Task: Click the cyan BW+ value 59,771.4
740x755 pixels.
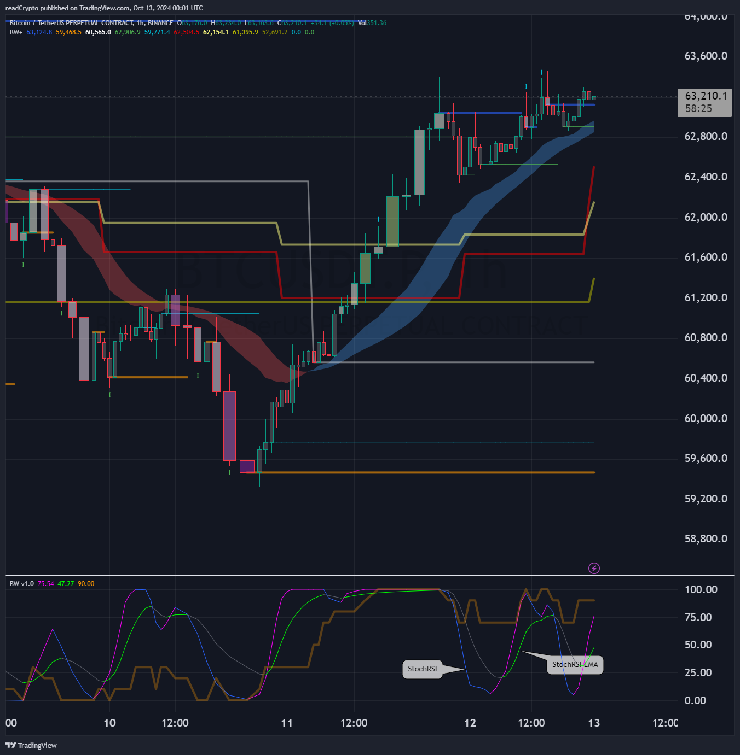Action: click(x=157, y=32)
